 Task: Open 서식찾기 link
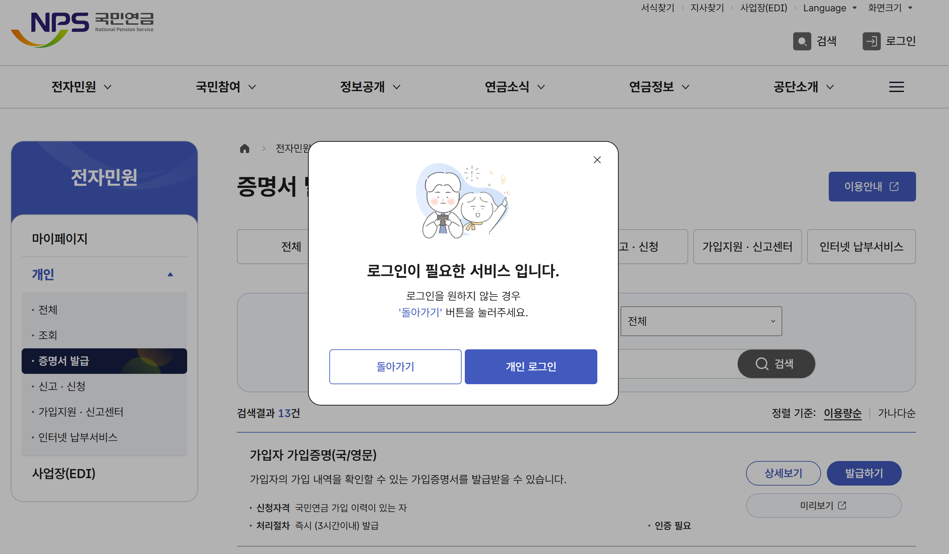point(657,8)
